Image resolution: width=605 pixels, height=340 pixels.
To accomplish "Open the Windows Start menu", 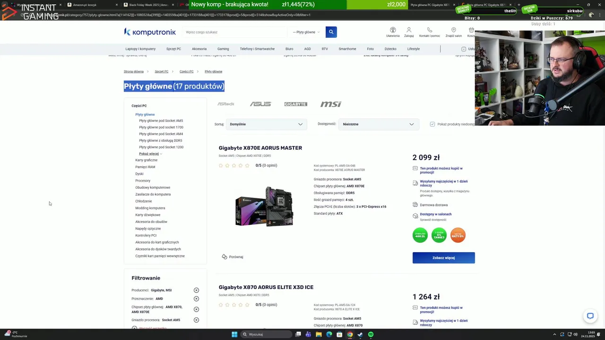I will [x=234, y=334].
